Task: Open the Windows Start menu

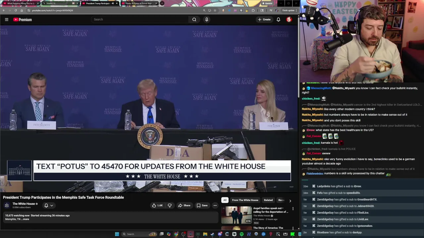Action: pyautogui.click(x=117, y=234)
